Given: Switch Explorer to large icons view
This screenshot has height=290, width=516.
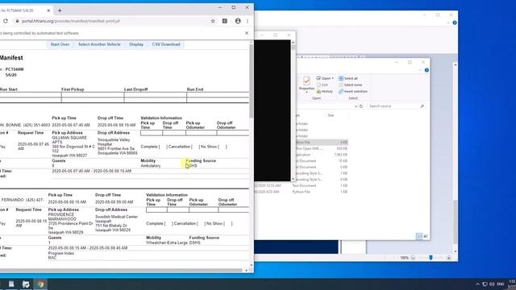Looking at the screenshot, I should [426, 236].
